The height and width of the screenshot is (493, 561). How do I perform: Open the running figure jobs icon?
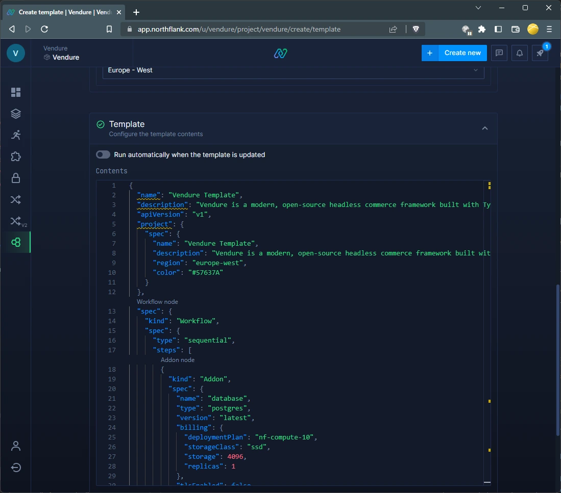[16, 135]
